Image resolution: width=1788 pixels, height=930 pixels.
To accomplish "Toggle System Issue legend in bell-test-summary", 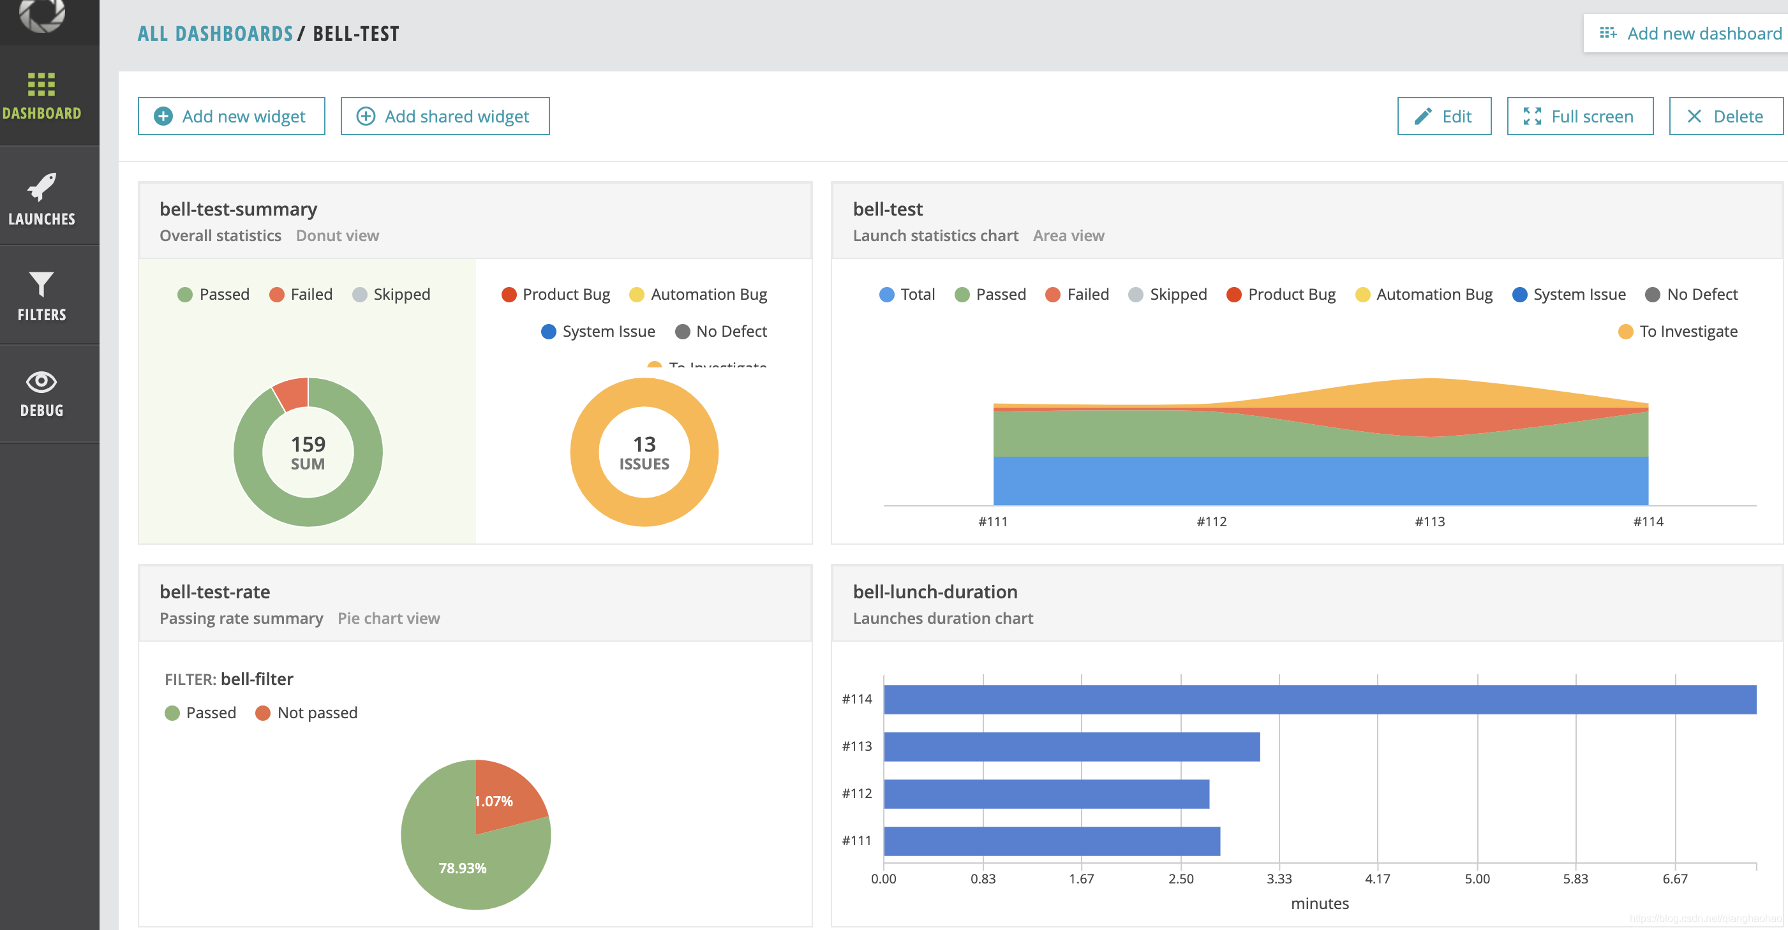I will (598, 332).
